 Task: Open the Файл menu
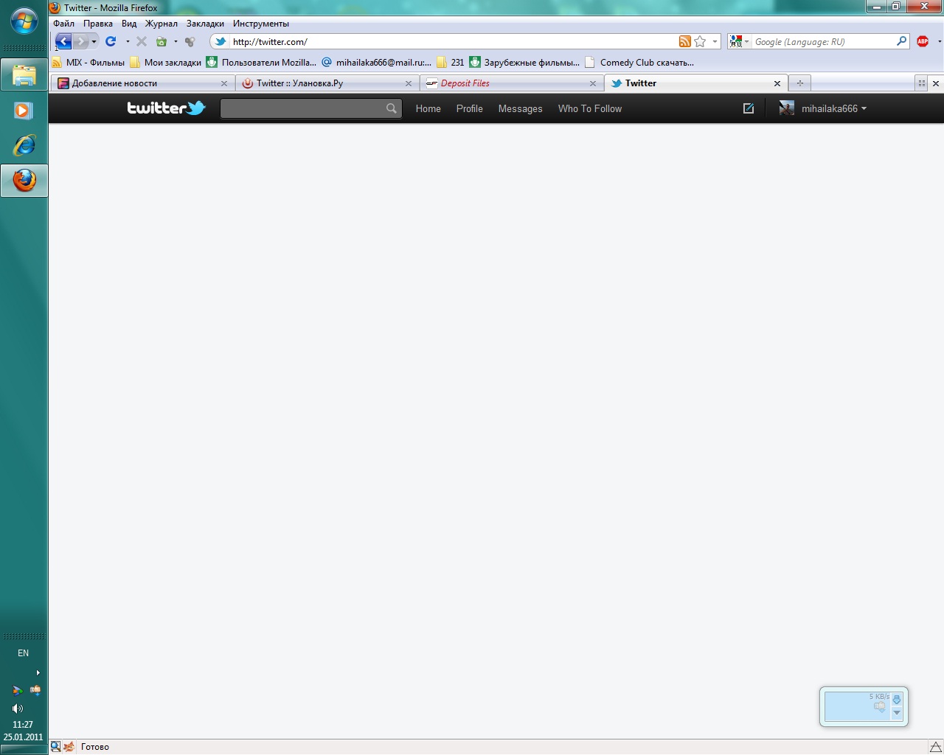[x=63, y=24]
